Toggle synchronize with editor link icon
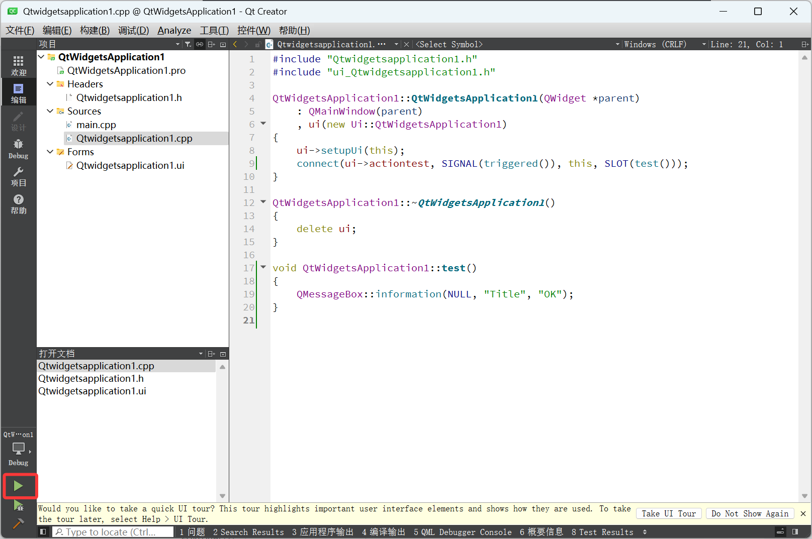This screenshot has width=812, height=539. tap(200, 44)
